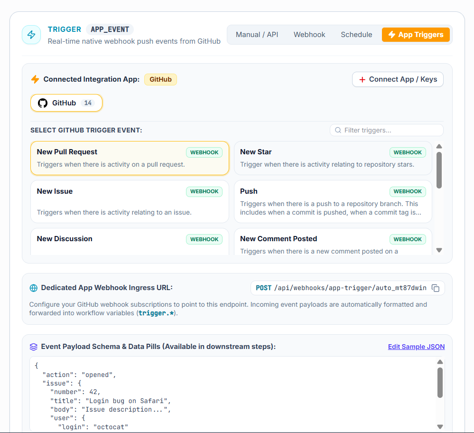Screen dimensions: 474x433
Task: Click the "action": "opened" JSON line
Action: click(x=79, y=375)
